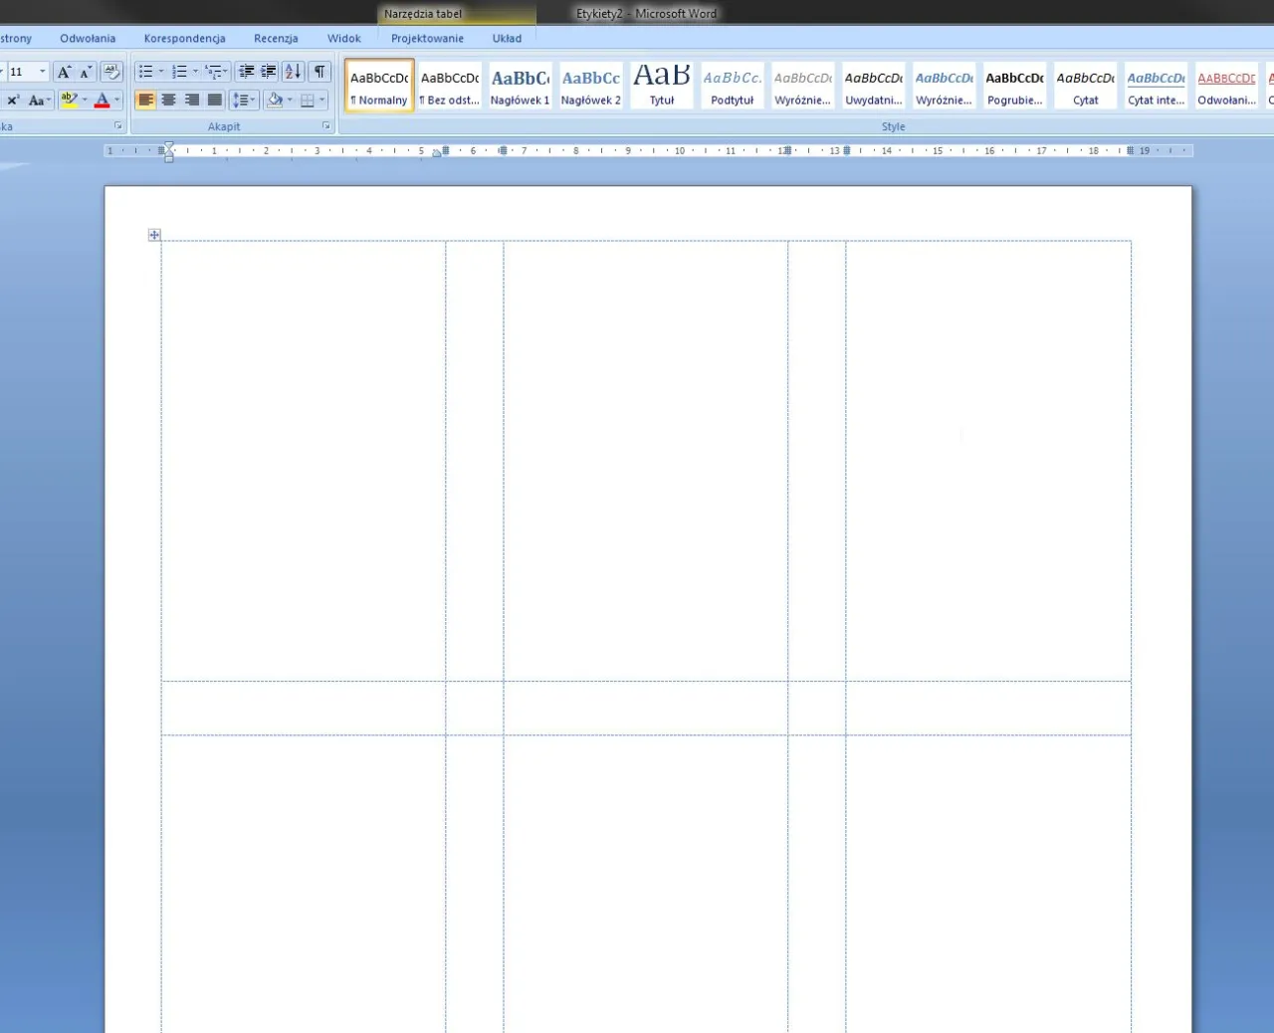Switch to the Układ tab
Image resolution: width=1274 pixels, height=1033 pixels.
[507, 39]
